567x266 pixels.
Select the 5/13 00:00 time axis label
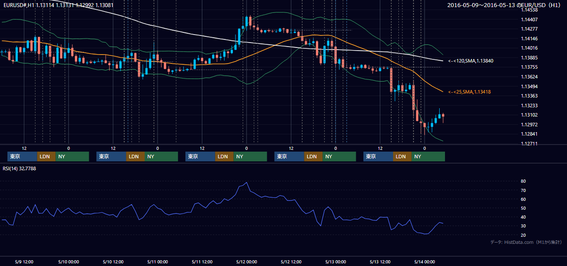335,262
